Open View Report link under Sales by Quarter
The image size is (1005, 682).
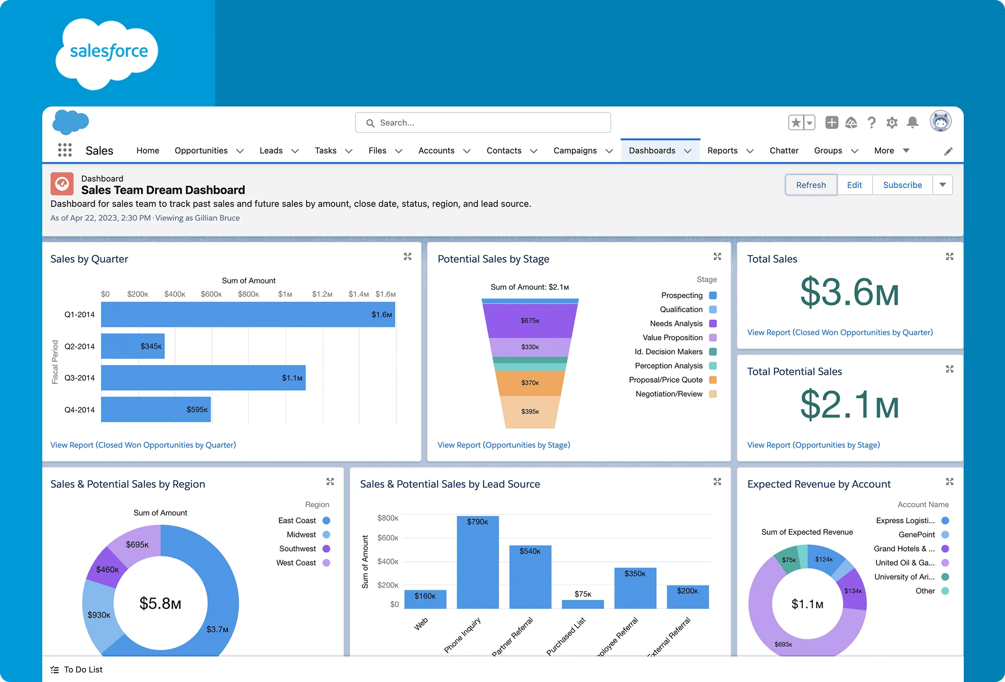coord(143,445)
